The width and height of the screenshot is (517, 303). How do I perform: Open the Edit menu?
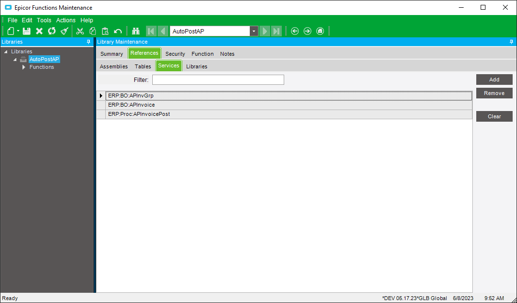coord(27,20)
